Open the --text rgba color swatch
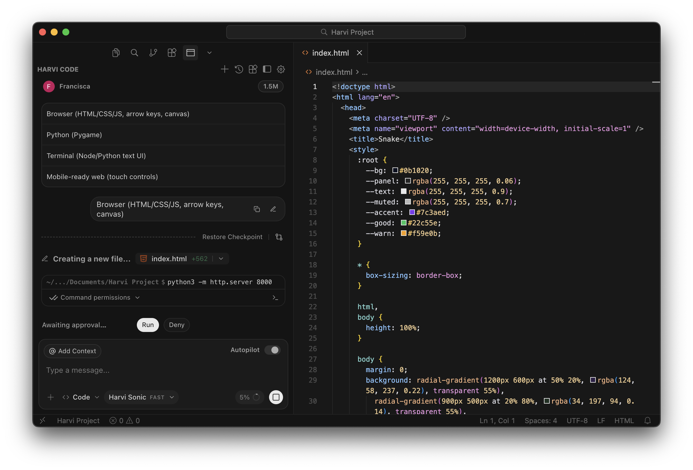The width and height of the screenshot is (693, 470). 404,191
